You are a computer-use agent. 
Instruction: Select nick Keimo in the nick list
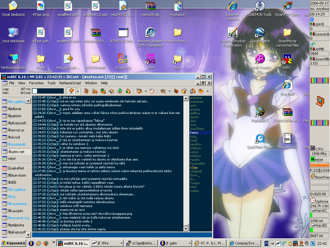(194, 133)
